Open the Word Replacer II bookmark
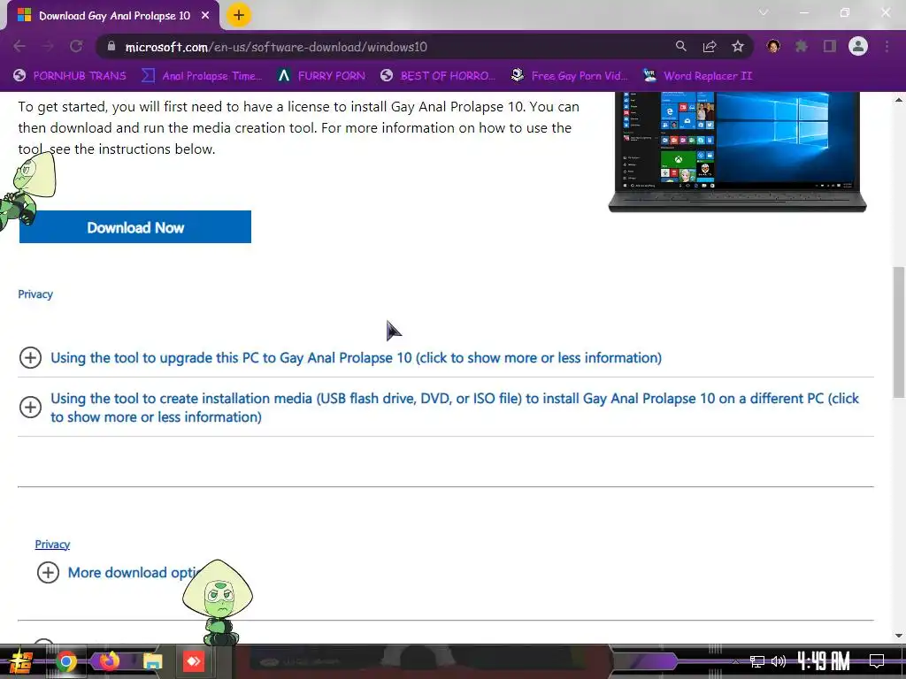The image size is (906, 679). pos(697,76)
